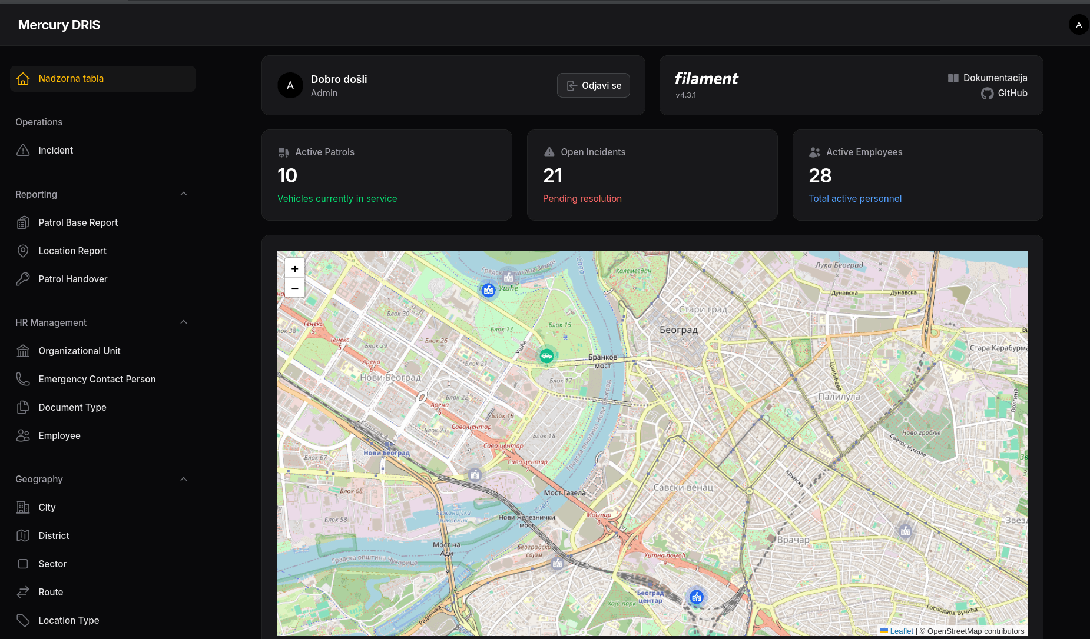Select the Location Type tag icon
Screen dimensions: 1090x639
pos(23,620)
